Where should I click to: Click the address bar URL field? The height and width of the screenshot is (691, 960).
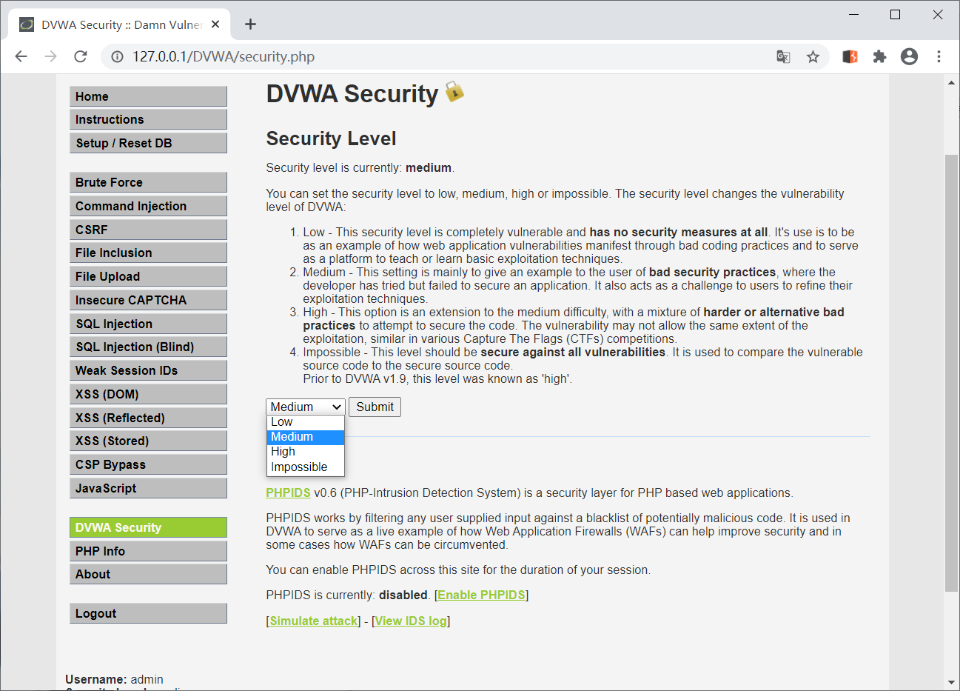(x=444, y=56)
